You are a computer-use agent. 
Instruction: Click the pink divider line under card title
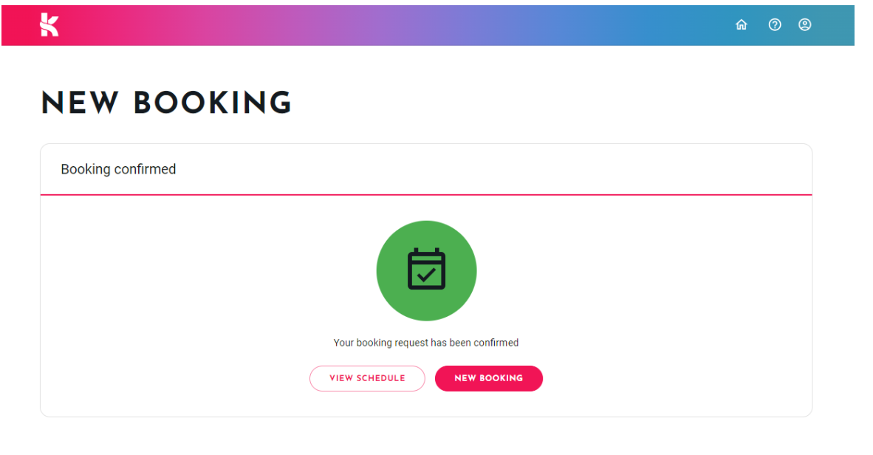click(x=426, y=195)
